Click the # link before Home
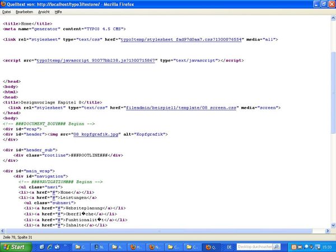This screenshot has height=252, width=336. [x=54, y=193]
